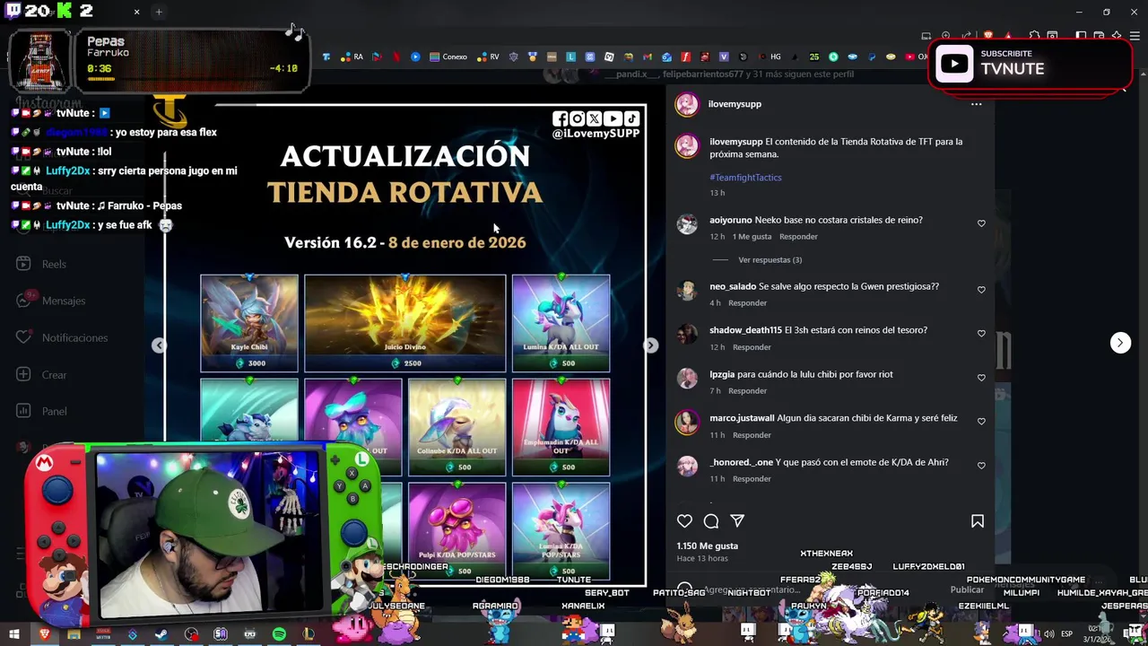
Task: Share the post using the paper plane icon
Action: 737,520
